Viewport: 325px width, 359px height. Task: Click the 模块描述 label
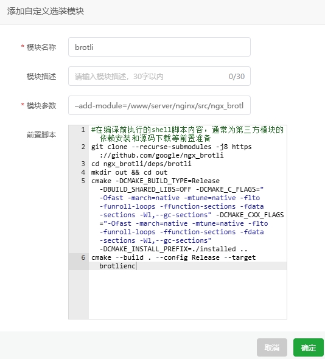pos(41,77)
